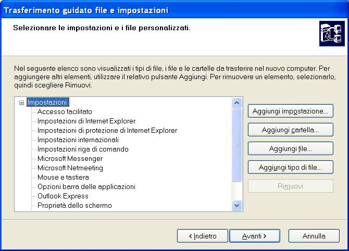Collapse the Impostazioni tree node
This screenshot has height=251, width=349.
pos(21,103)
